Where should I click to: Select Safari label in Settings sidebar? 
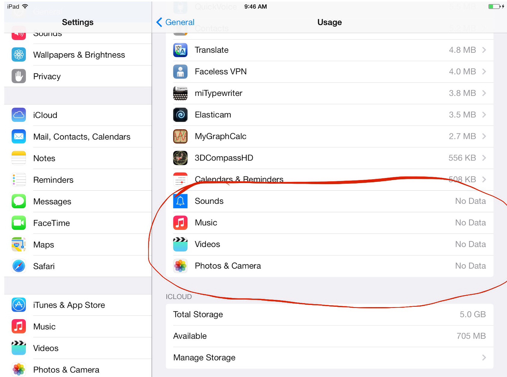point(44,266)
